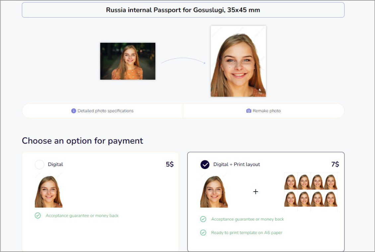375x252 pixels.
Task: Click the 7$ price label
Action: click(335, 164)
